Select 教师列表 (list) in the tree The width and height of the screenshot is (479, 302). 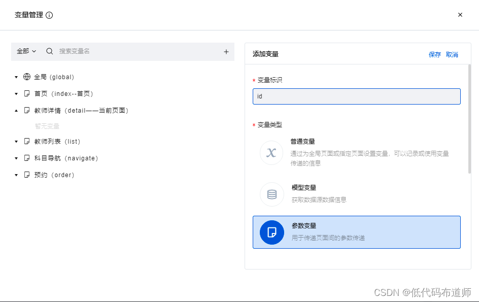pos(57,142)
